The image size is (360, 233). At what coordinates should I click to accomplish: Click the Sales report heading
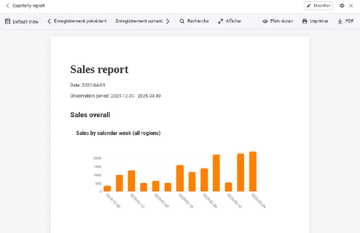(99, 69)
